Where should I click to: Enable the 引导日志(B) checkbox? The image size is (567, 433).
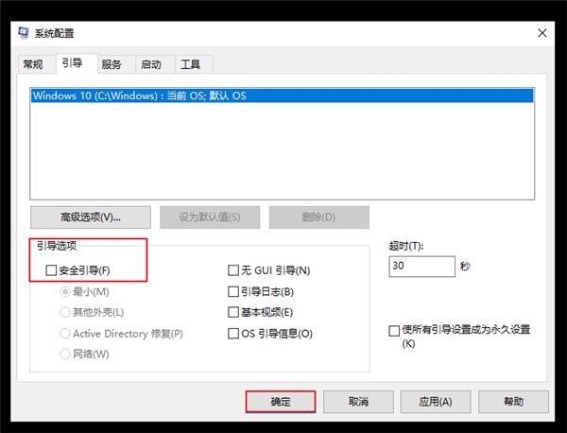click(233, 291)
